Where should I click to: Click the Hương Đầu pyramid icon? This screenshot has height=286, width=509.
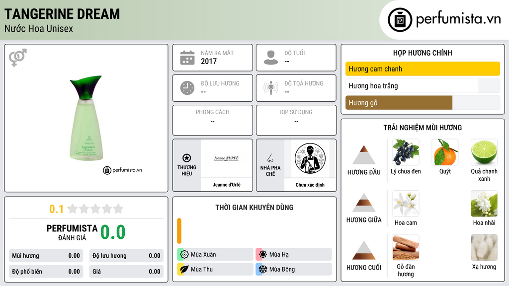pyautogui.click(x=364, y=155)
